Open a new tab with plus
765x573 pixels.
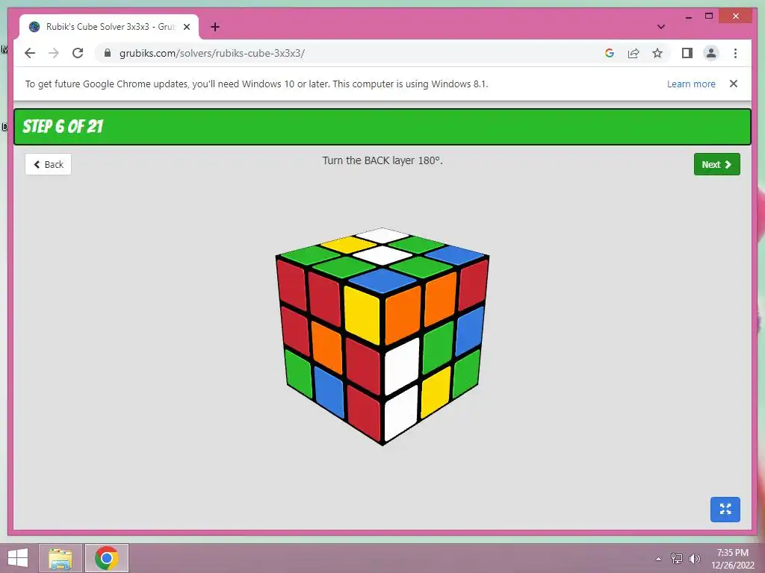(215, 27)
